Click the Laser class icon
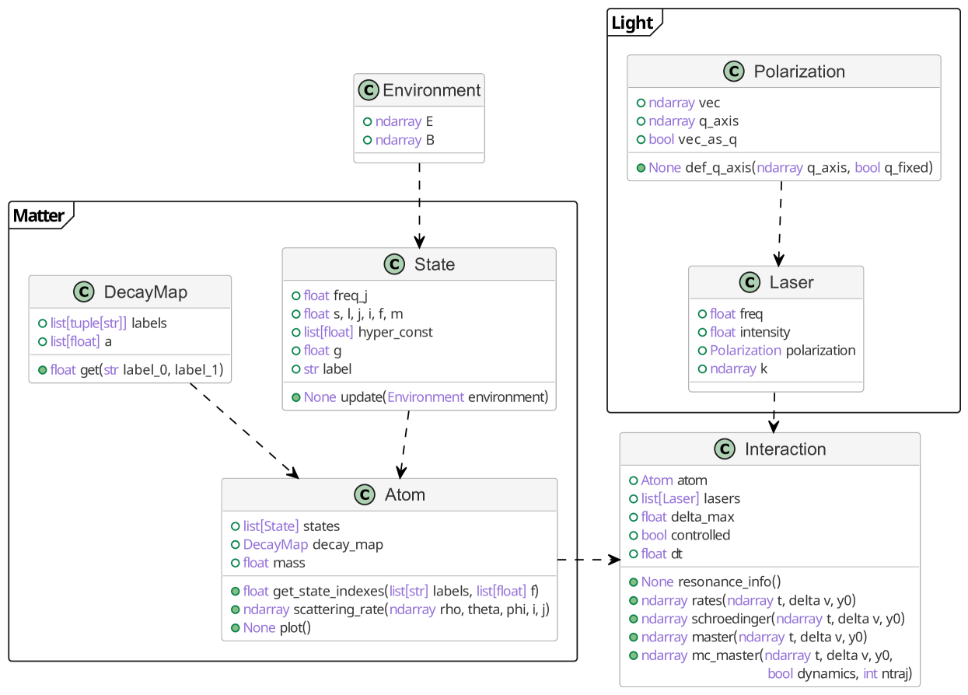Screen dimensions: 968x695 point(750,282)
